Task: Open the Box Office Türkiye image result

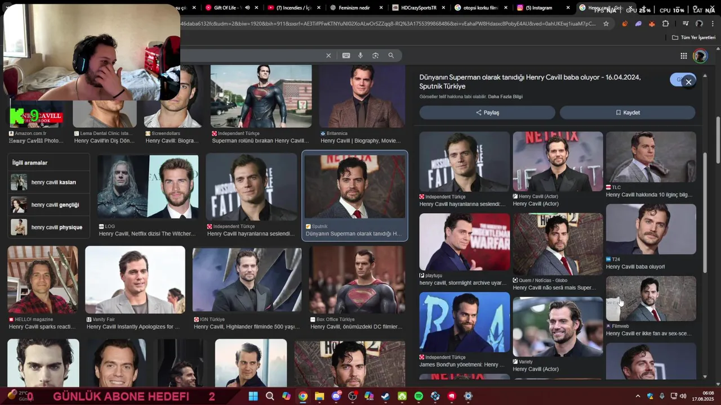Action: (357, 288)
